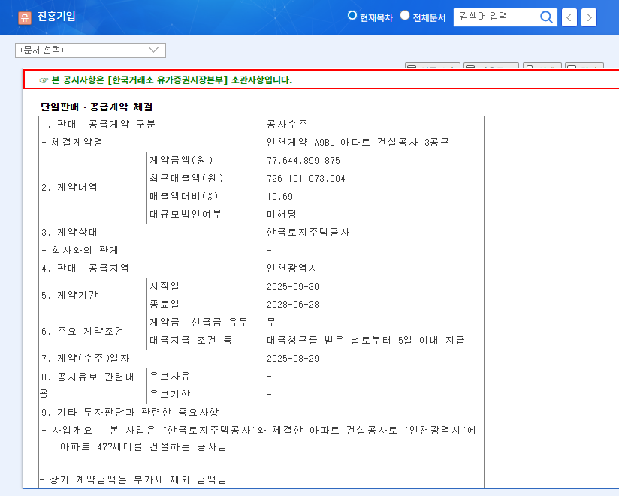
Task: Click the 6. 주요 계약조건 label
Action: 83,331
